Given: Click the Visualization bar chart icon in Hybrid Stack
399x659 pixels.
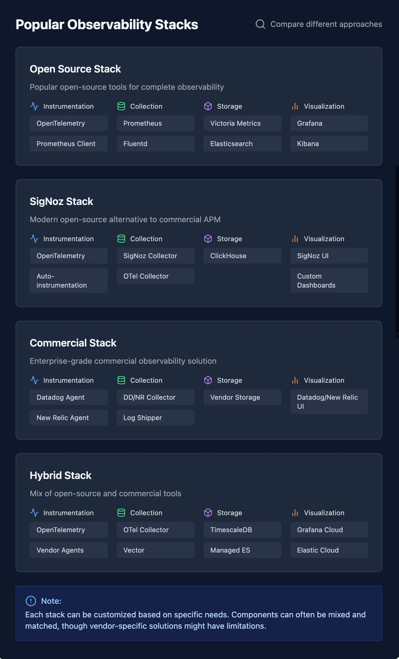Looking at the screenshot, I should (x=295, y=513).
